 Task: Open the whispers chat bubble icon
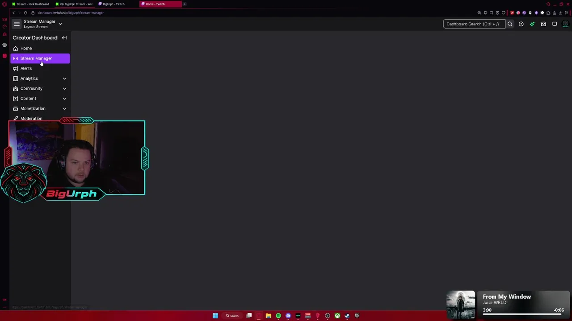pos(555,24)
